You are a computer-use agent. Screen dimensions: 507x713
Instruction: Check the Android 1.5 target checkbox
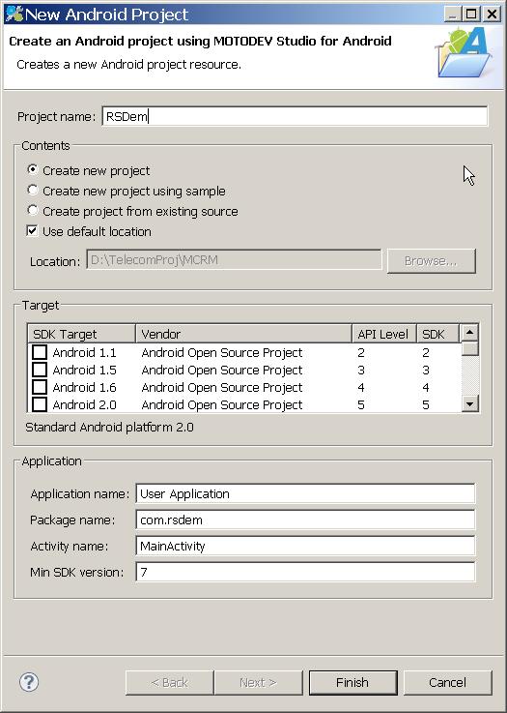pyautogui.click(x=40, y=370)
